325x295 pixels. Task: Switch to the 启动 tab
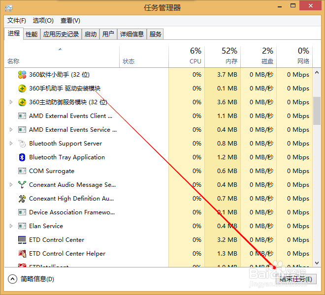pyautogui.click(x=91, y=34)
